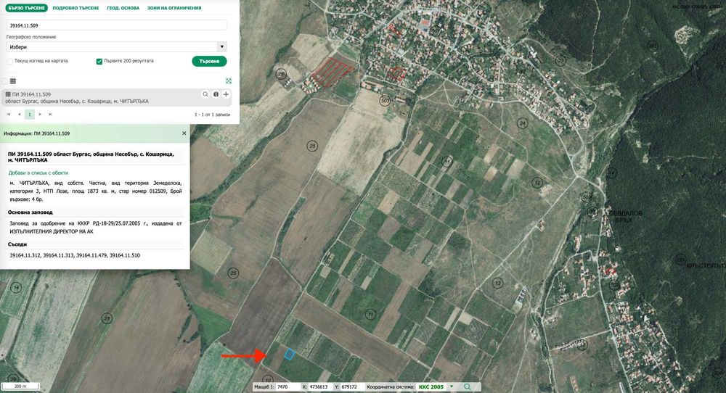This screenshot has width=726, height=393.
Task: Go to the last results page
Action: point(51,114)
